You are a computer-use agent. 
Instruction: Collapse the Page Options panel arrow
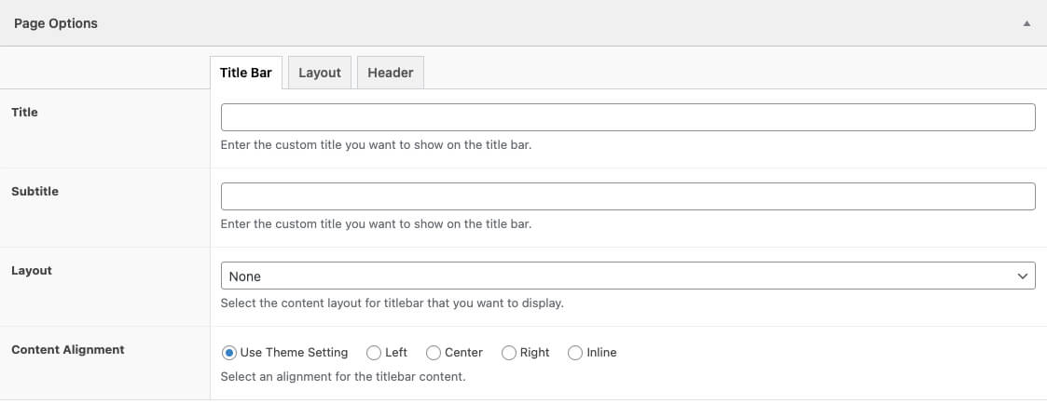1026,23
